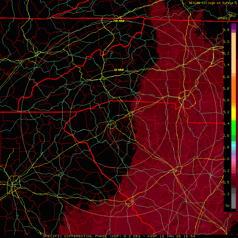
Task: Click the 3.4 value on the color scale
Action: pyautogui.click(x=226, y=124)
